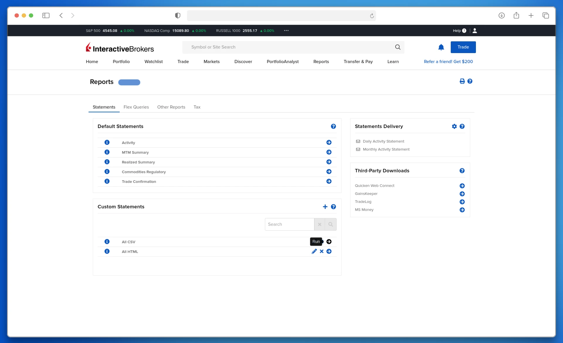The image size is (563, 343).
Task: Download the Quicken Web Connect file
Action: click(462, 186)
